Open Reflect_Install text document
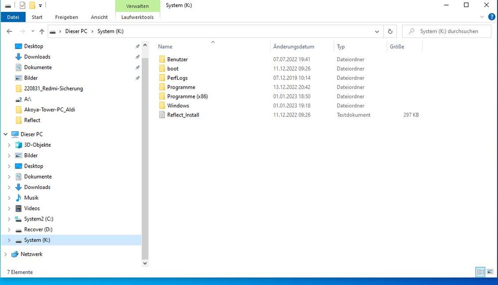 pyautogui.click(x=183, y=115)
